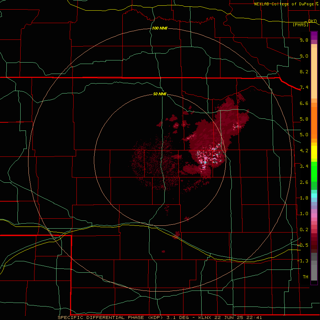This screenshot has height=320, width=320.
Task: Click the yellow segment of the color bar
Action: click(x=314, y=152)
